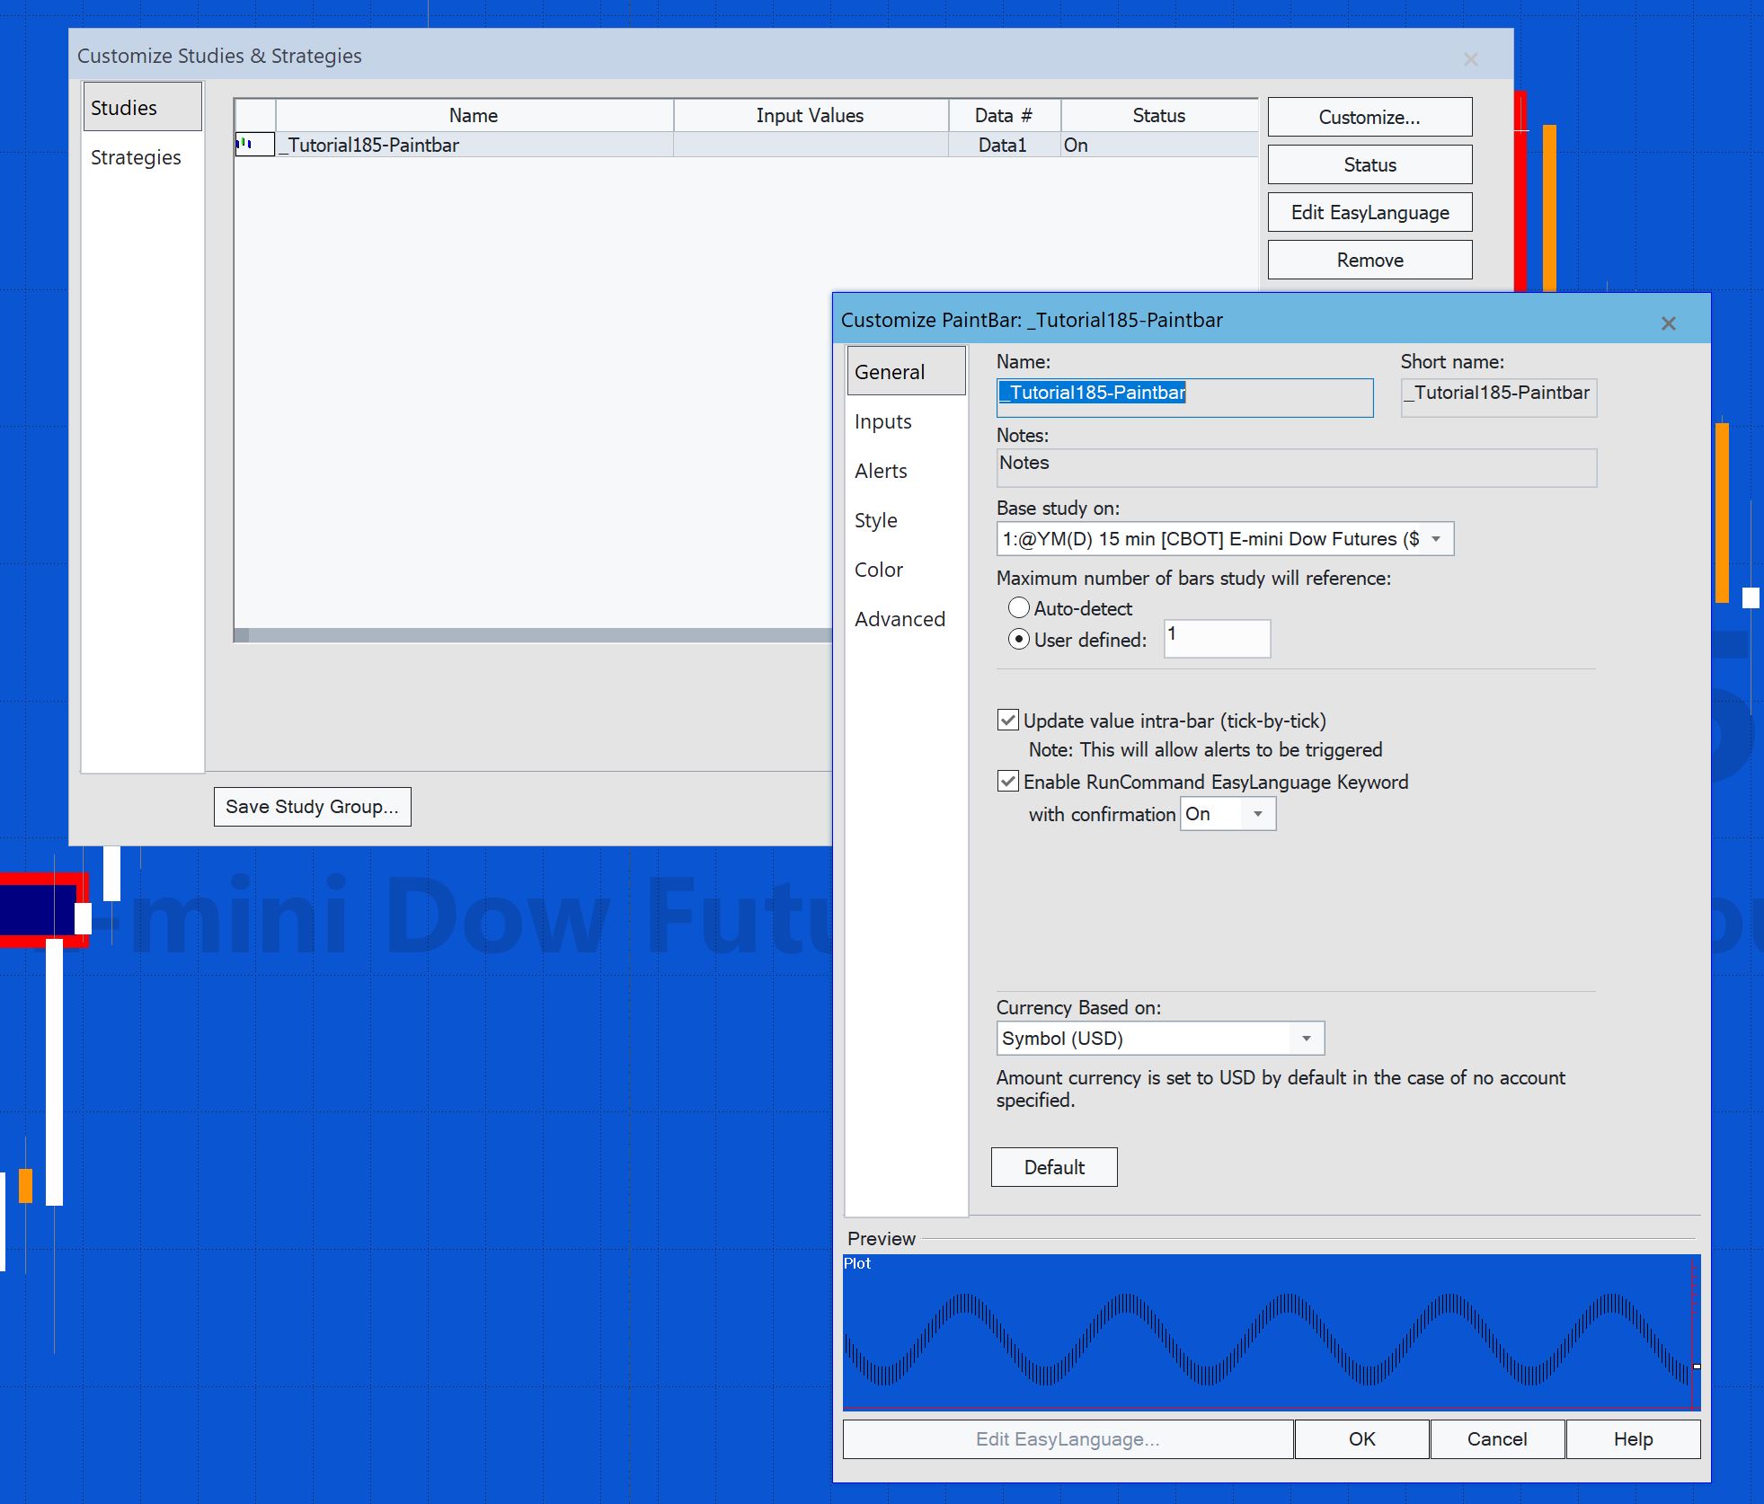Select the Auto-detect radio button

(1018, 608)
